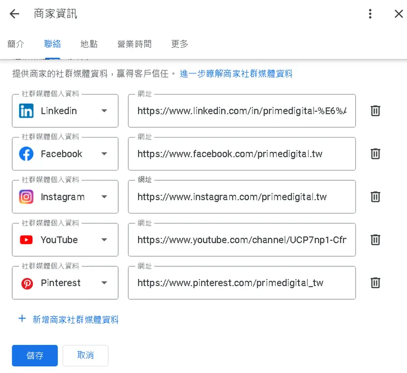Open the Instagram social profile dropdown
407x373 pixels.
[65, 197]
